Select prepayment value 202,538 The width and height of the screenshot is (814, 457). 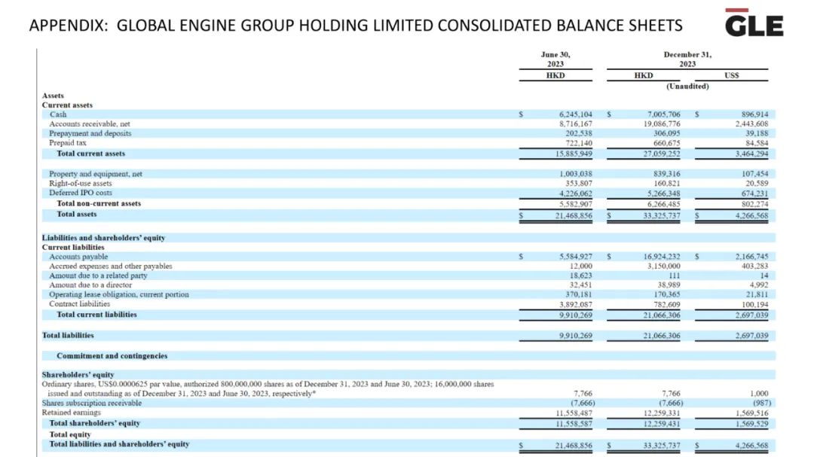click(x=579, y=133)
